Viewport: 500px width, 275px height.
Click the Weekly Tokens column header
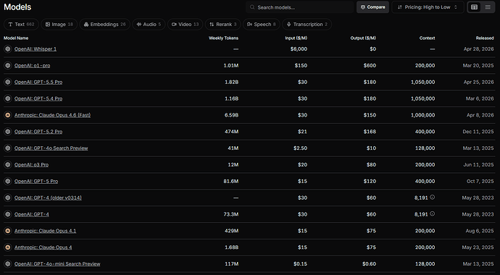[223, 38]
